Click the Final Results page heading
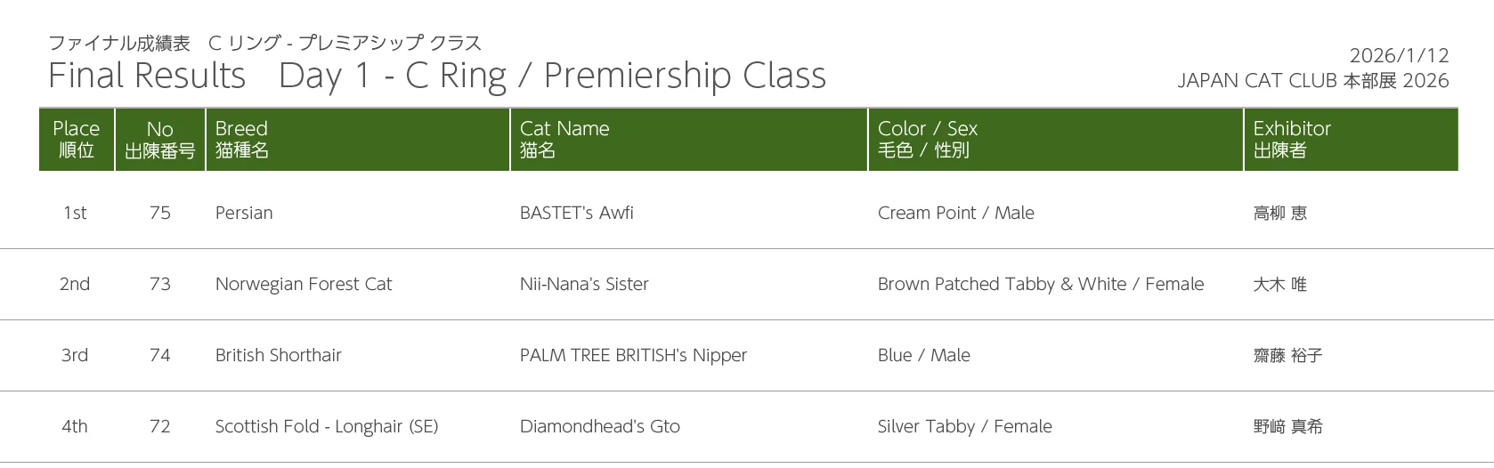The height and width of the screenshot is (468, 1494). click(436, 76)
